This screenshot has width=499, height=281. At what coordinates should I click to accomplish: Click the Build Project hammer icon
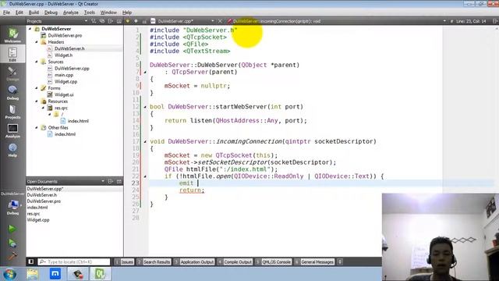(12, 256)
